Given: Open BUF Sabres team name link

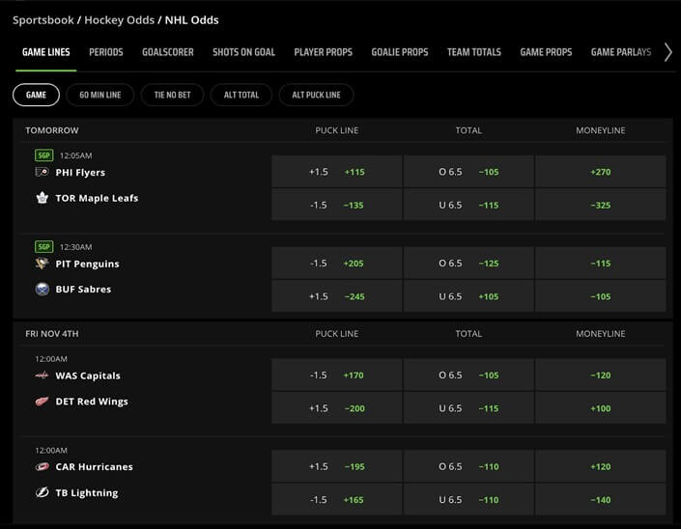Looking at the screenshot, I should pos(83,289).
